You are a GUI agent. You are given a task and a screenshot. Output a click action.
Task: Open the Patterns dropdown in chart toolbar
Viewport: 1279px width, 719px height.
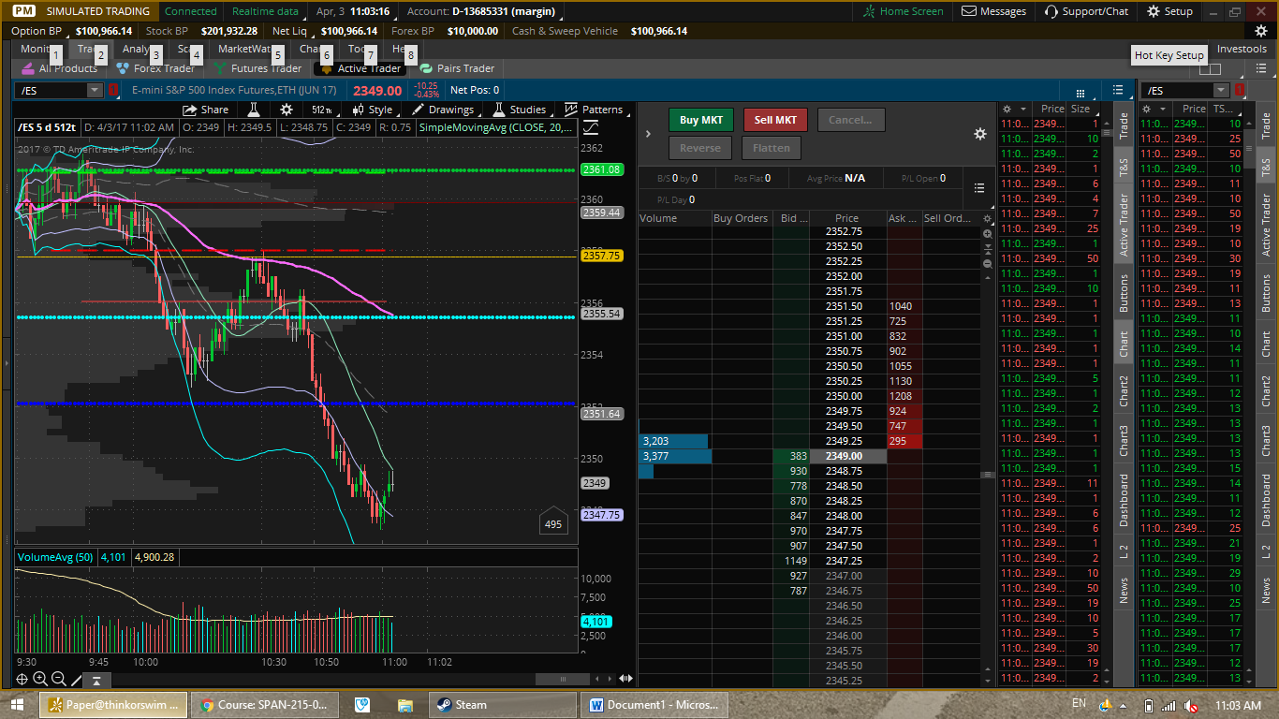[x=596, y=110]
